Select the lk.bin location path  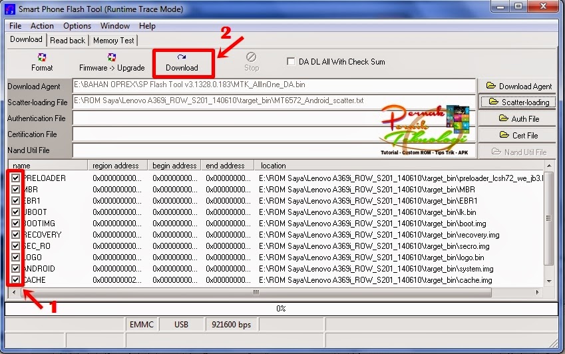[367, 212]
